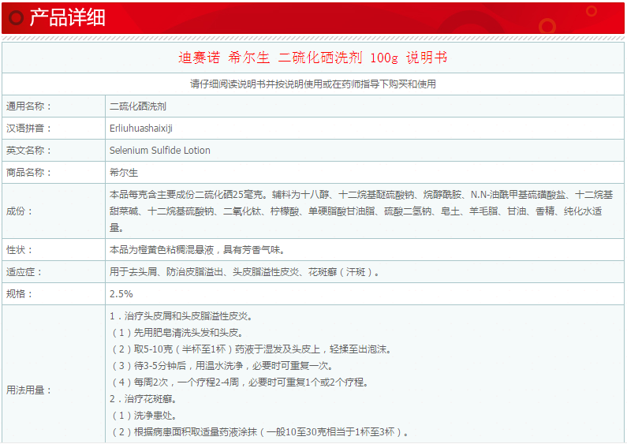Click the 商品名称 label cell
Screen dimensions: 627x444
[54, 173]
